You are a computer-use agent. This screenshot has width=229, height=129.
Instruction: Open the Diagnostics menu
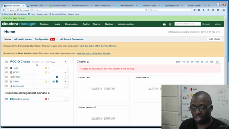72,24
